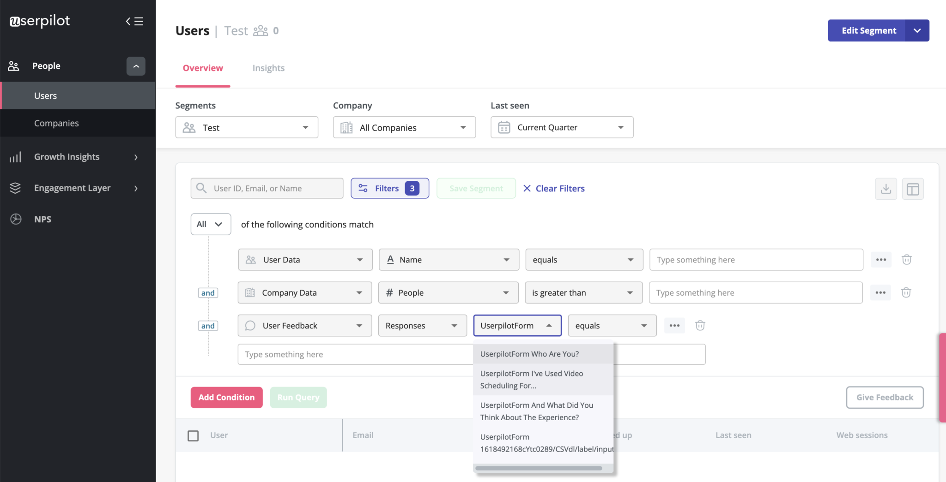Screen dimensions: 946x482
Task: Delete the Name condition using its trash icon
Action: 906,259
